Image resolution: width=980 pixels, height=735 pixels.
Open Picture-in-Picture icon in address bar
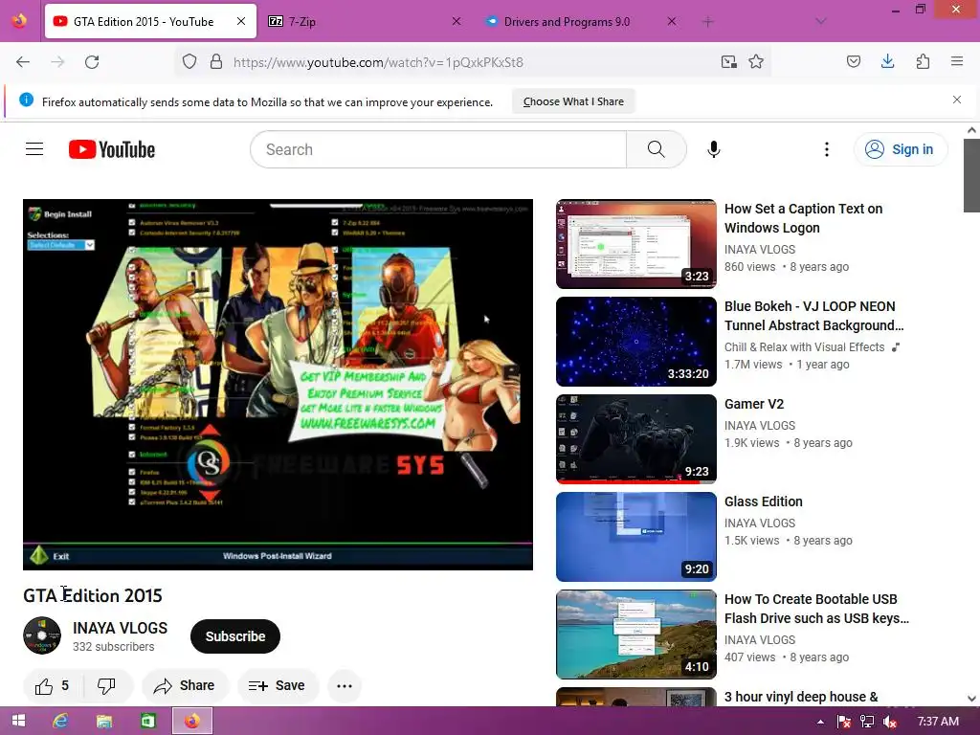[728, 61]
